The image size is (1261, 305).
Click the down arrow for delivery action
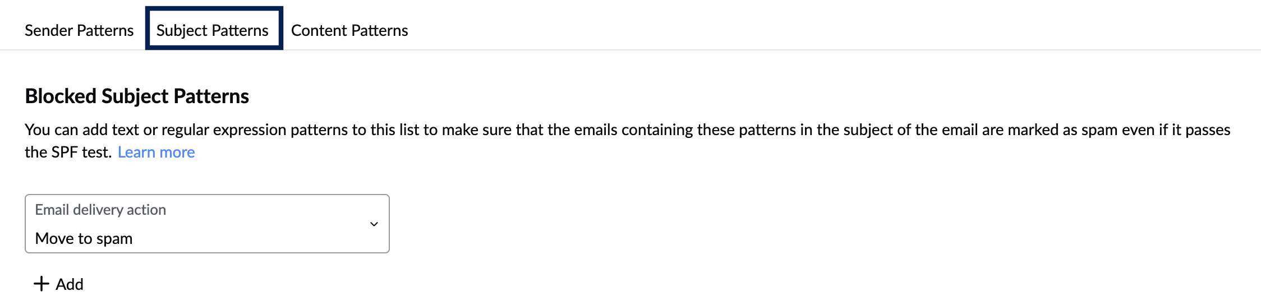coord(374,224)
